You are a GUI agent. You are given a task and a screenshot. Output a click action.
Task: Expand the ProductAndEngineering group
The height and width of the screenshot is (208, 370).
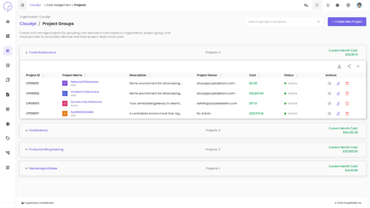click(x=27, y=149)
